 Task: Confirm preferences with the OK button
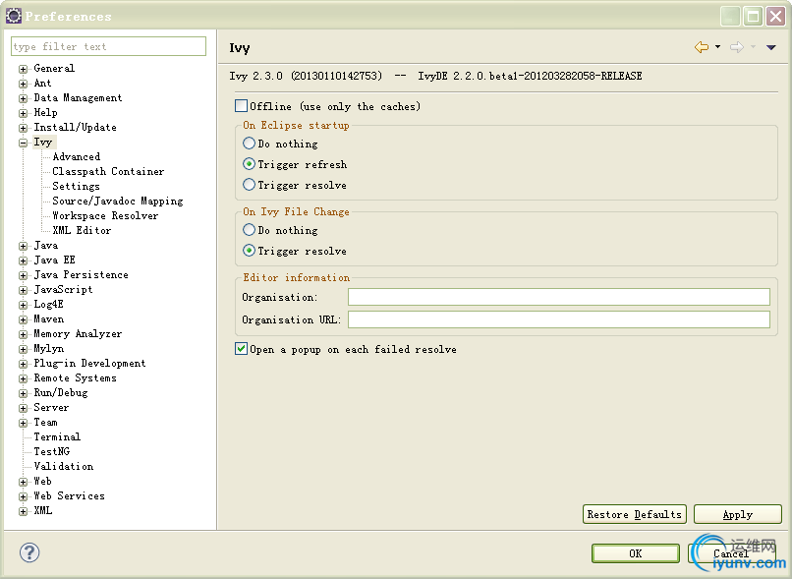point(636,553)
